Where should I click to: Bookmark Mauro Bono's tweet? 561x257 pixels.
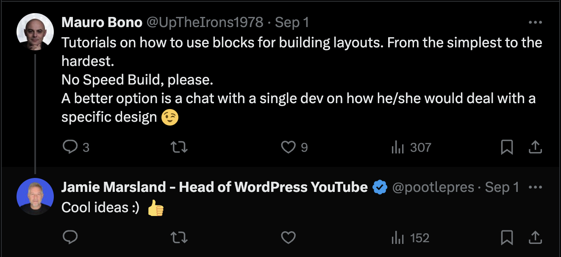pos(507,147)
